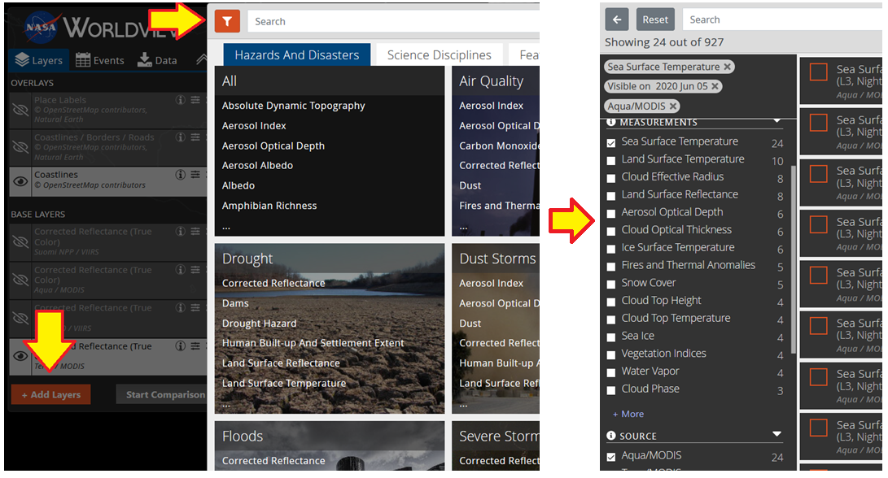
Task: Check the Snow Cover filter
Action: coord(611,284)
